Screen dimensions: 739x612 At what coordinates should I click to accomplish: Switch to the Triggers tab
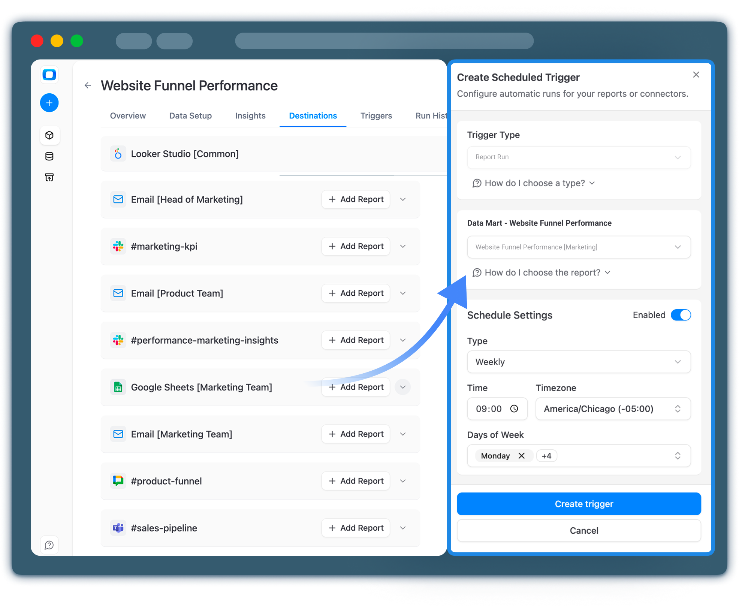[x=376, y=116]
